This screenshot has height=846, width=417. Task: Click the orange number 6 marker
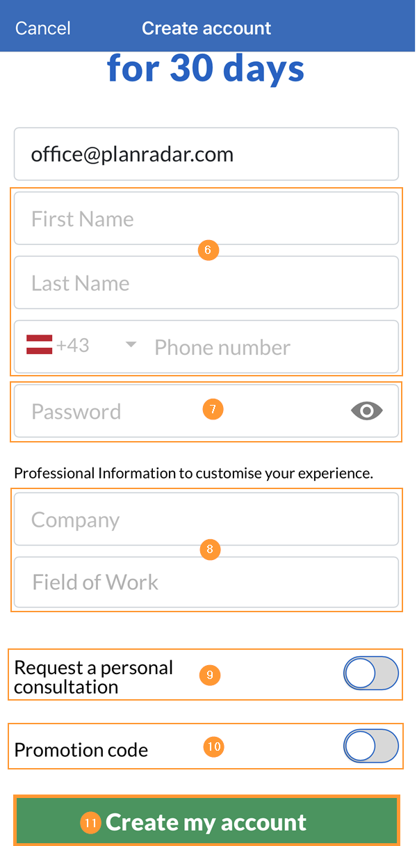point(208,250)
